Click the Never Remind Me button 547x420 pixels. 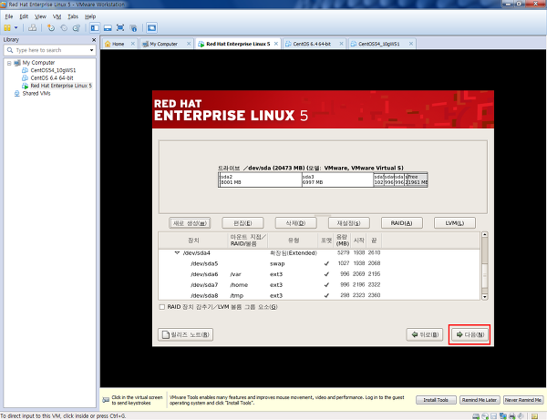(523, 400)
